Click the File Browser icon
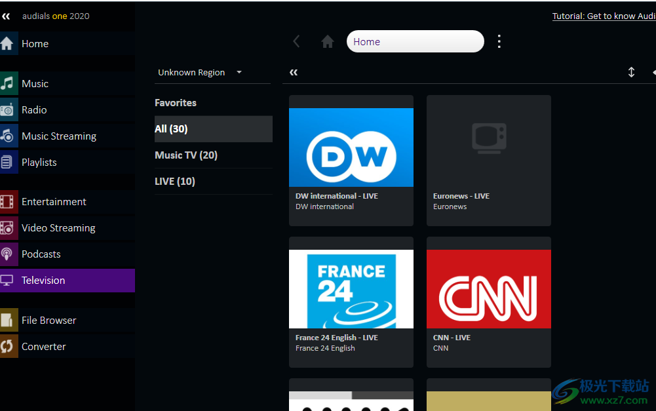The image size is (656, 411). click(8, 320)
